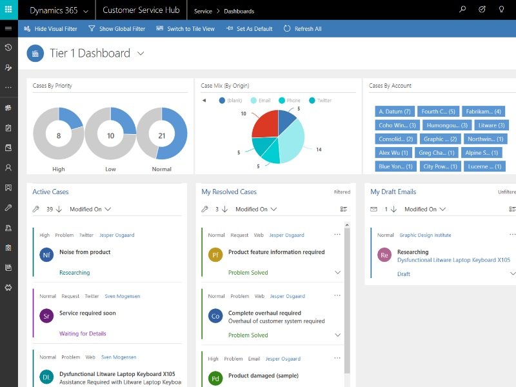This screenshot has height=387, width=516.
Task: Toggle (blank) legend in Case Mix chart
Action: 230,101
